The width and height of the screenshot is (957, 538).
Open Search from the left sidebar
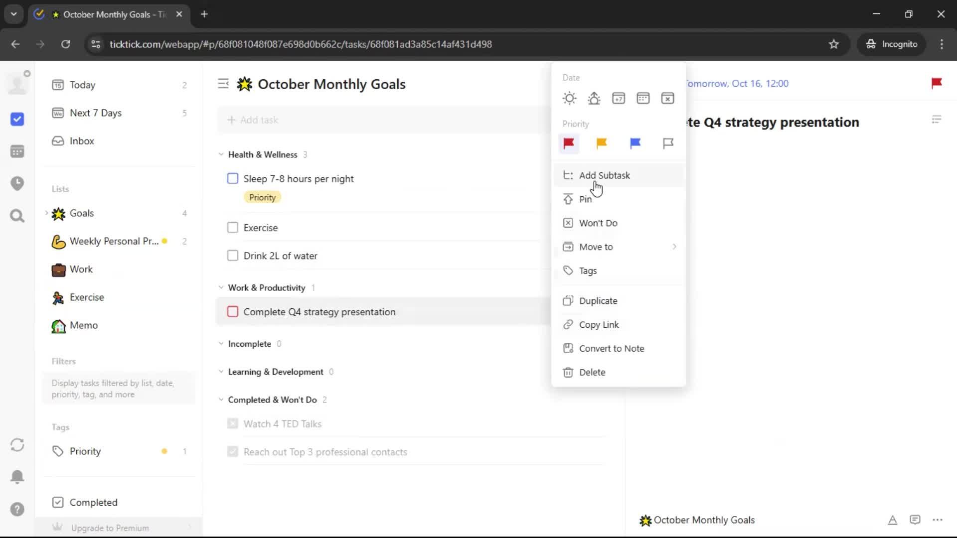(17, 216)
